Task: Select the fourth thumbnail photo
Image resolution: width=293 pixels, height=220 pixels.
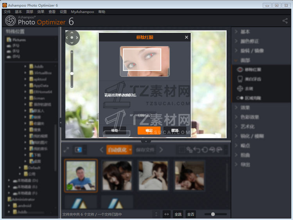Action: tap(189, 176)
